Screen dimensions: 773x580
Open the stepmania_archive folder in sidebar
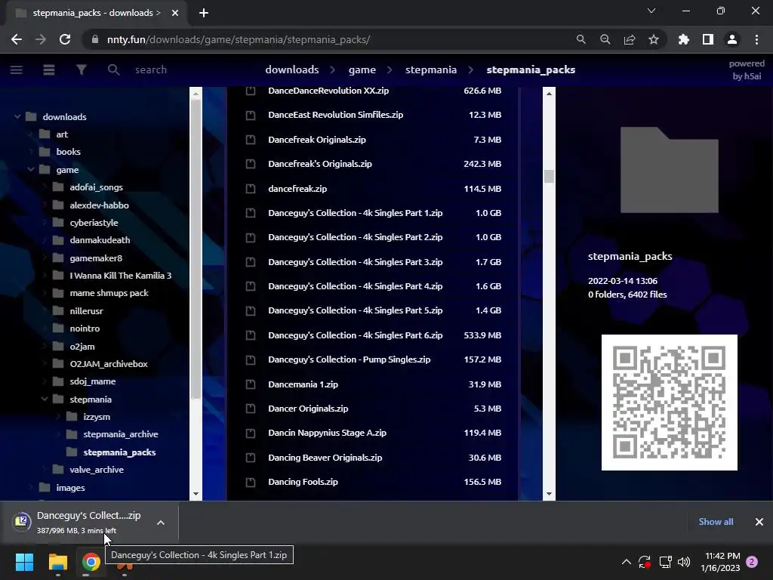click(120, 434)
